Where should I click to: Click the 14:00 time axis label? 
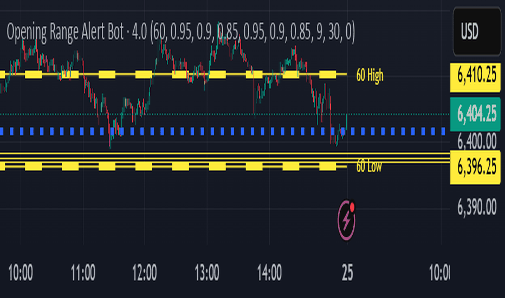tap(270, 273)
